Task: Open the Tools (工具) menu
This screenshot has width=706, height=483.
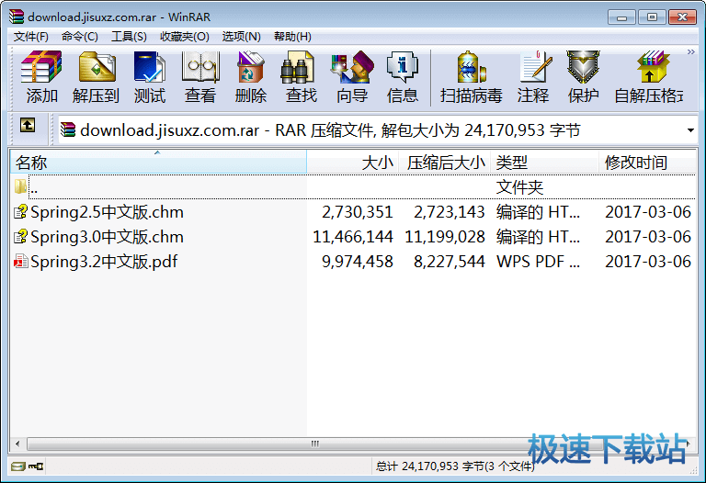Action: coord(129,37)
